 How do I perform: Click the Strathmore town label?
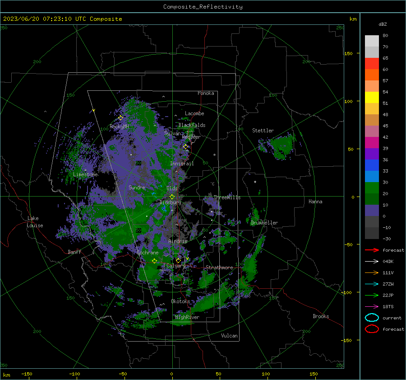[219, 267]
